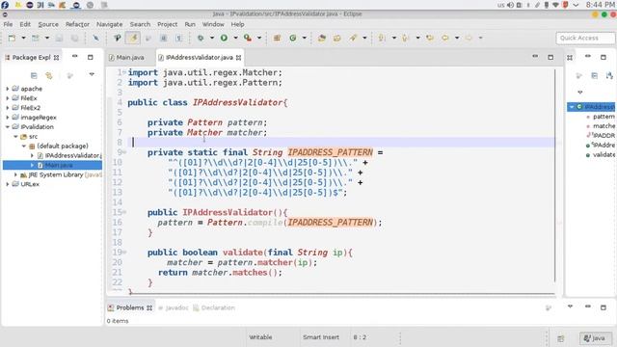The image size is (617, 347).
Task: Expand the imageRegex project
Action: (7, 118)
